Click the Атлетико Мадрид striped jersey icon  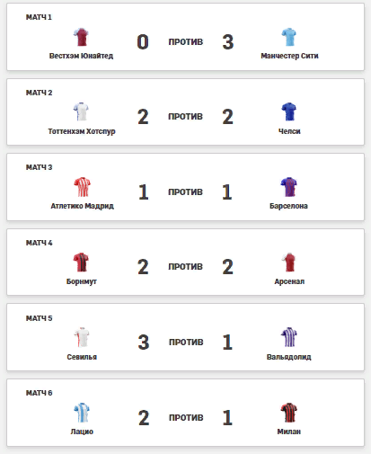pos(82,187)
